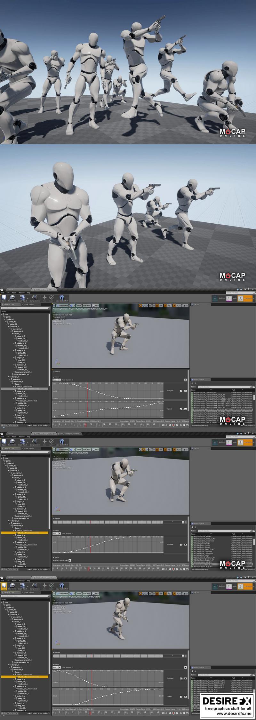Select Animation mode in the R135 CrouchWalk editor

pos(245,298)
